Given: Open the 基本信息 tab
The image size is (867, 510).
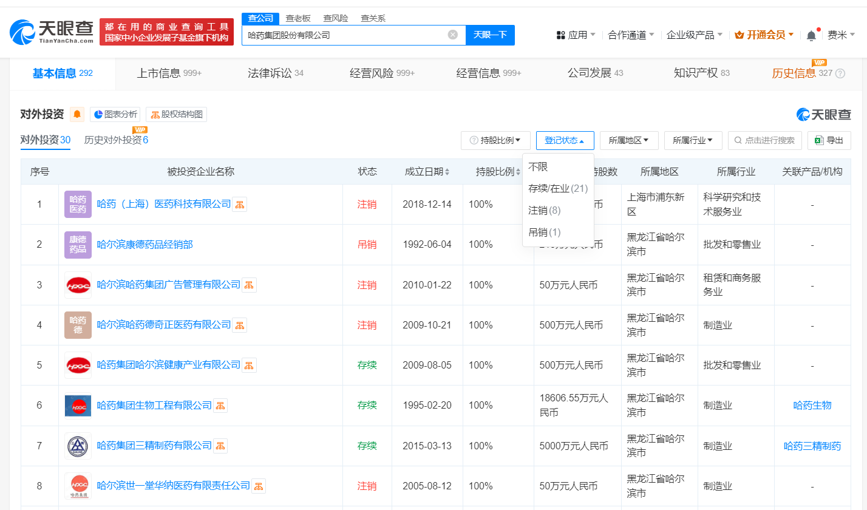Looking at the screenshot, I should (63, 73).
